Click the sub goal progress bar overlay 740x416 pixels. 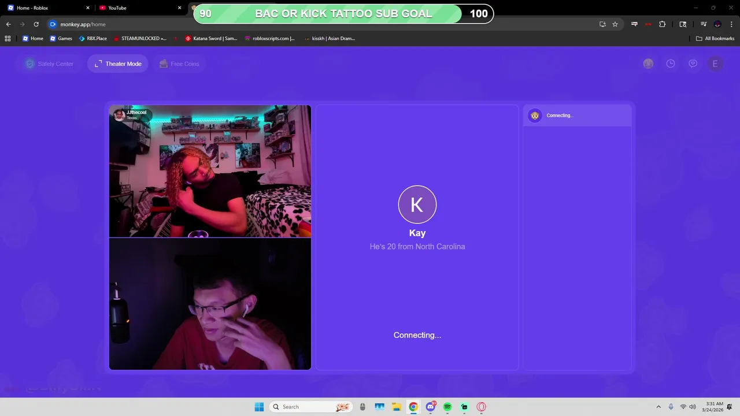tap(343, 14)
